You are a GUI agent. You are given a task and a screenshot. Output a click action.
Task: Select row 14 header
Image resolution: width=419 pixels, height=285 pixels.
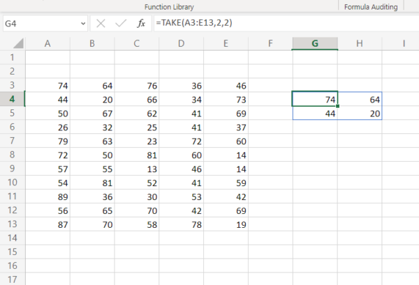pyautogui.click(x=13, y=238)
